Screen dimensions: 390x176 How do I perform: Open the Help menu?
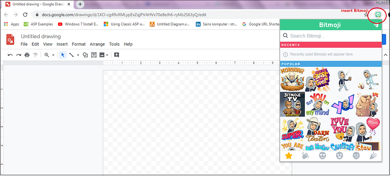pyautogui.click(x=128, y=44)
